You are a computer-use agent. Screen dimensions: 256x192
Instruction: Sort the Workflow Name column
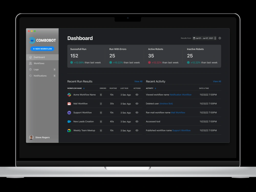(84, 88)
